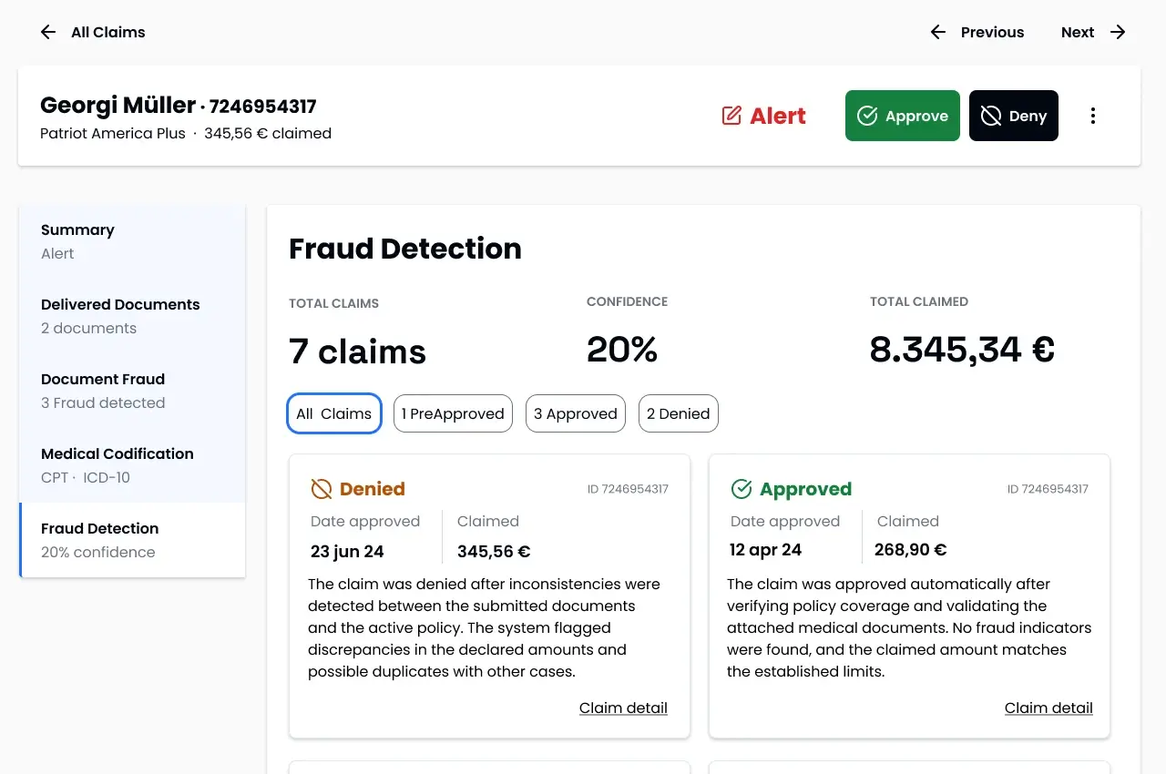Select the 3 Approved filter chip
Viewport: 1166px width, 774px height.
(575, 413)
